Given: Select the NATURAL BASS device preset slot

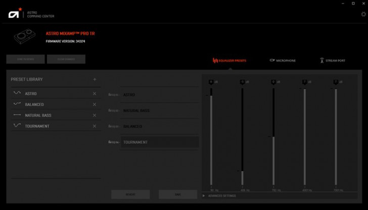Looking at the screenshot, I should coord(160,111).
